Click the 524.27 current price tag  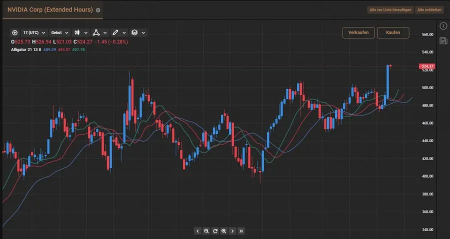tap(427, 66)
